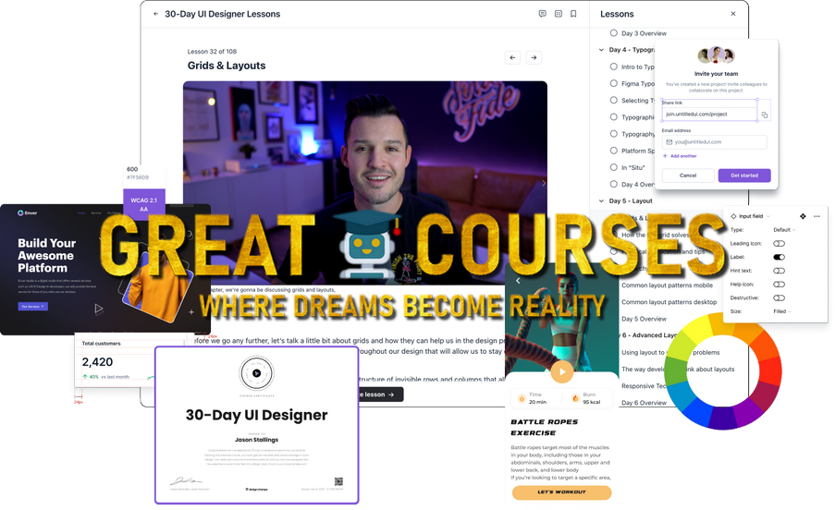
Task: Select the Day 4 Over… lesson circle
Action: (x=613, y=184)
